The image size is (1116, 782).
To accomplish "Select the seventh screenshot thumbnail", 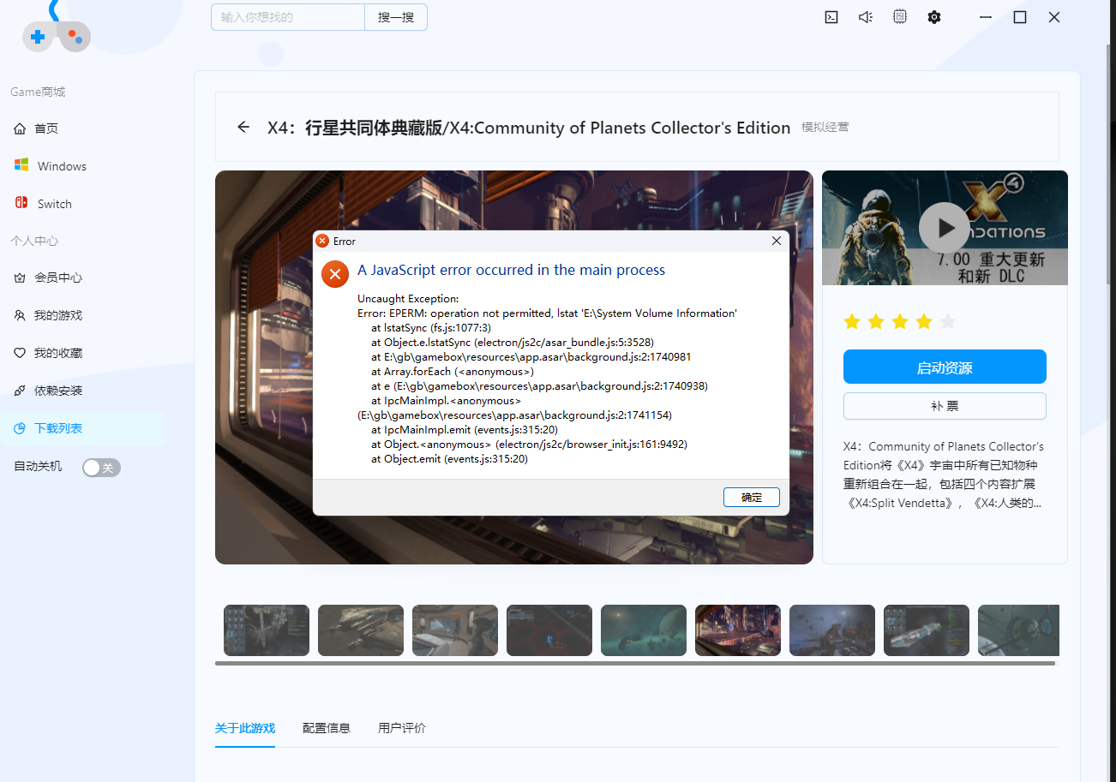I will click(832, 630).
